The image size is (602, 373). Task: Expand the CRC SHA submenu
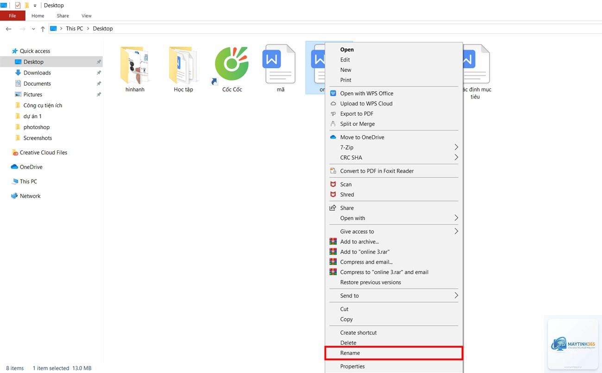(x=456, y=157)
